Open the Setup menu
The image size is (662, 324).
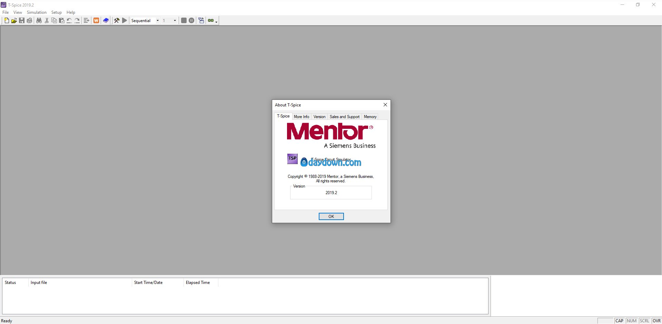click(57, 12)
